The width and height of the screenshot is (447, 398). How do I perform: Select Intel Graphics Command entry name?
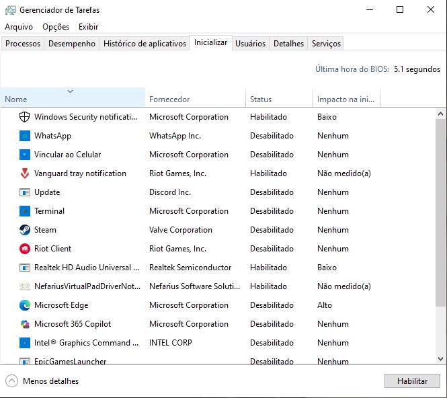(x=87, y=343)
